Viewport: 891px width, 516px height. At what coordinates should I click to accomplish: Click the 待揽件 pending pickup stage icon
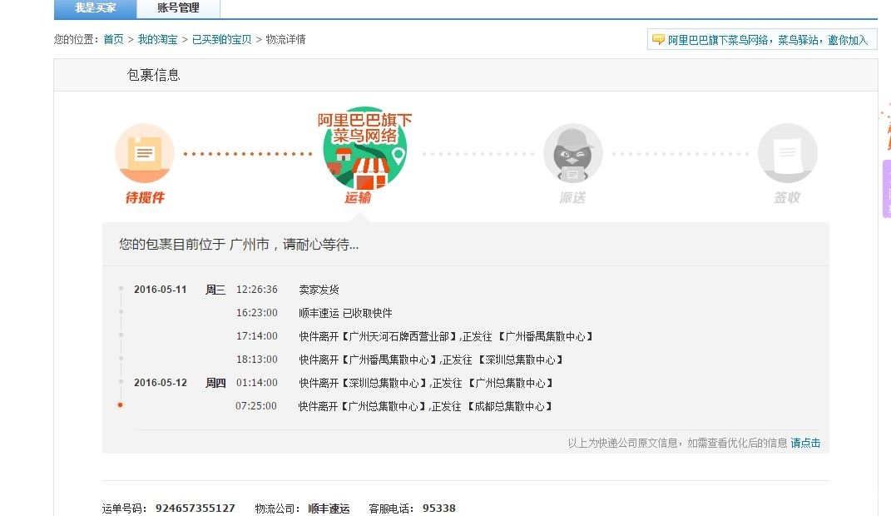[x=144, y=153]
